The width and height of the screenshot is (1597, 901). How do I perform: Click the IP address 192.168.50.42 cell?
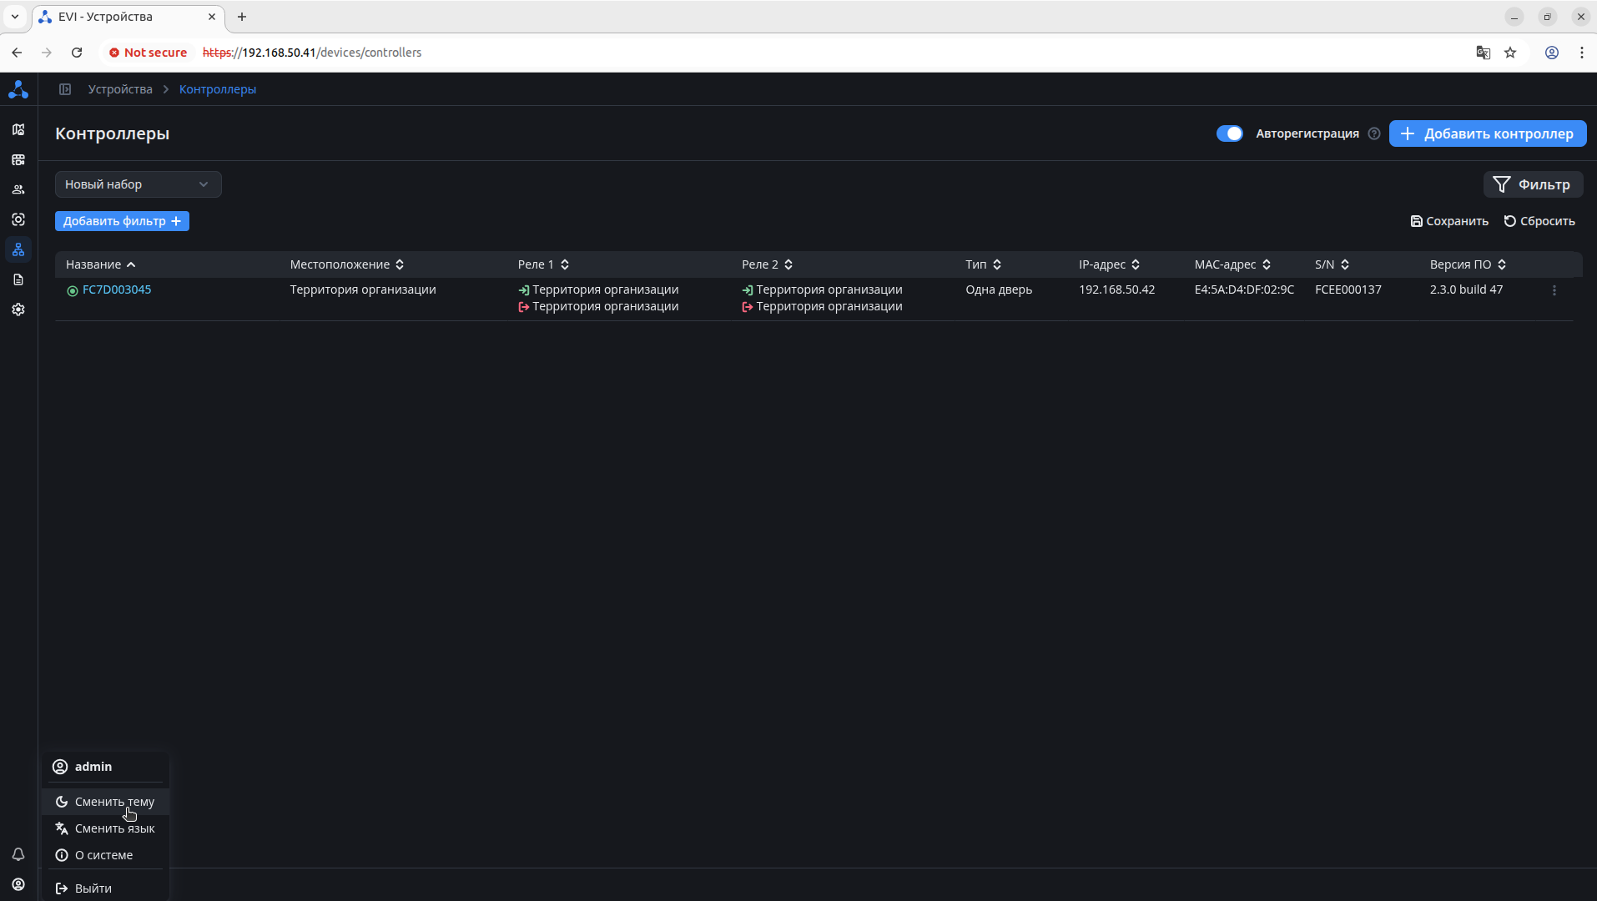coord(1117,289)
